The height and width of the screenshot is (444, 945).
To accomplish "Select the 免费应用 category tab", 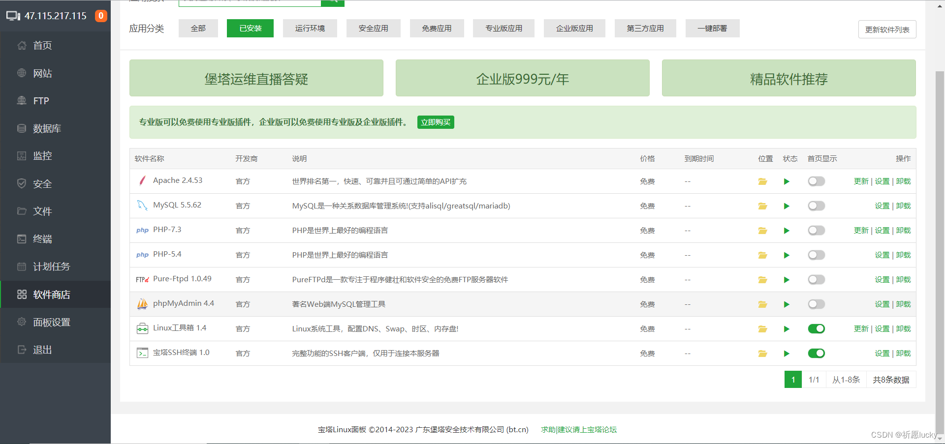I will pyautogui.click(x=437, y=29).
